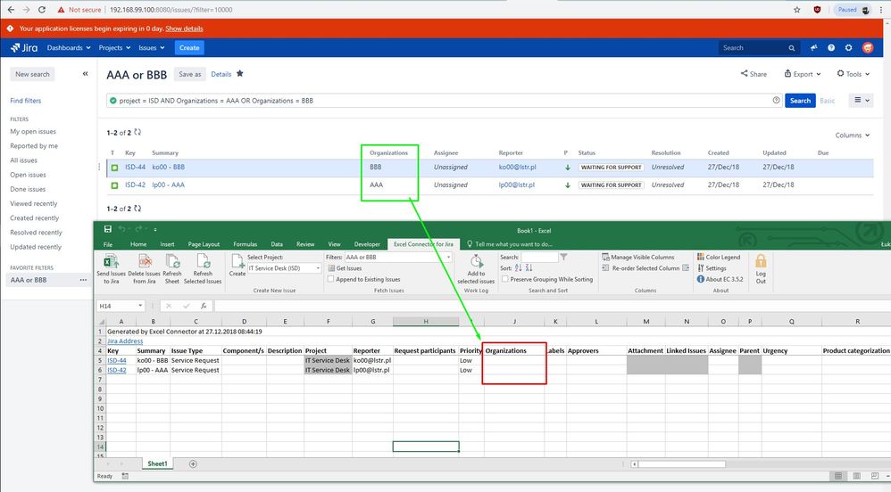
Task: Open the Color Legend
Action: (x=719, y=257)
